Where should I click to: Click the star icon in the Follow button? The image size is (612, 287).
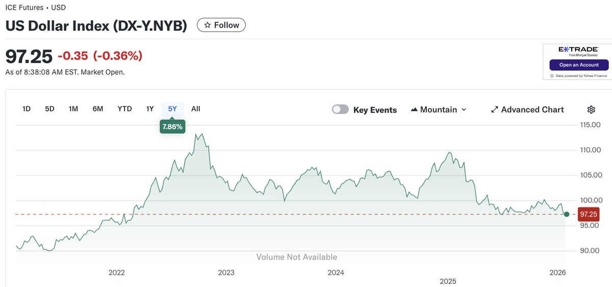[207, 25]
